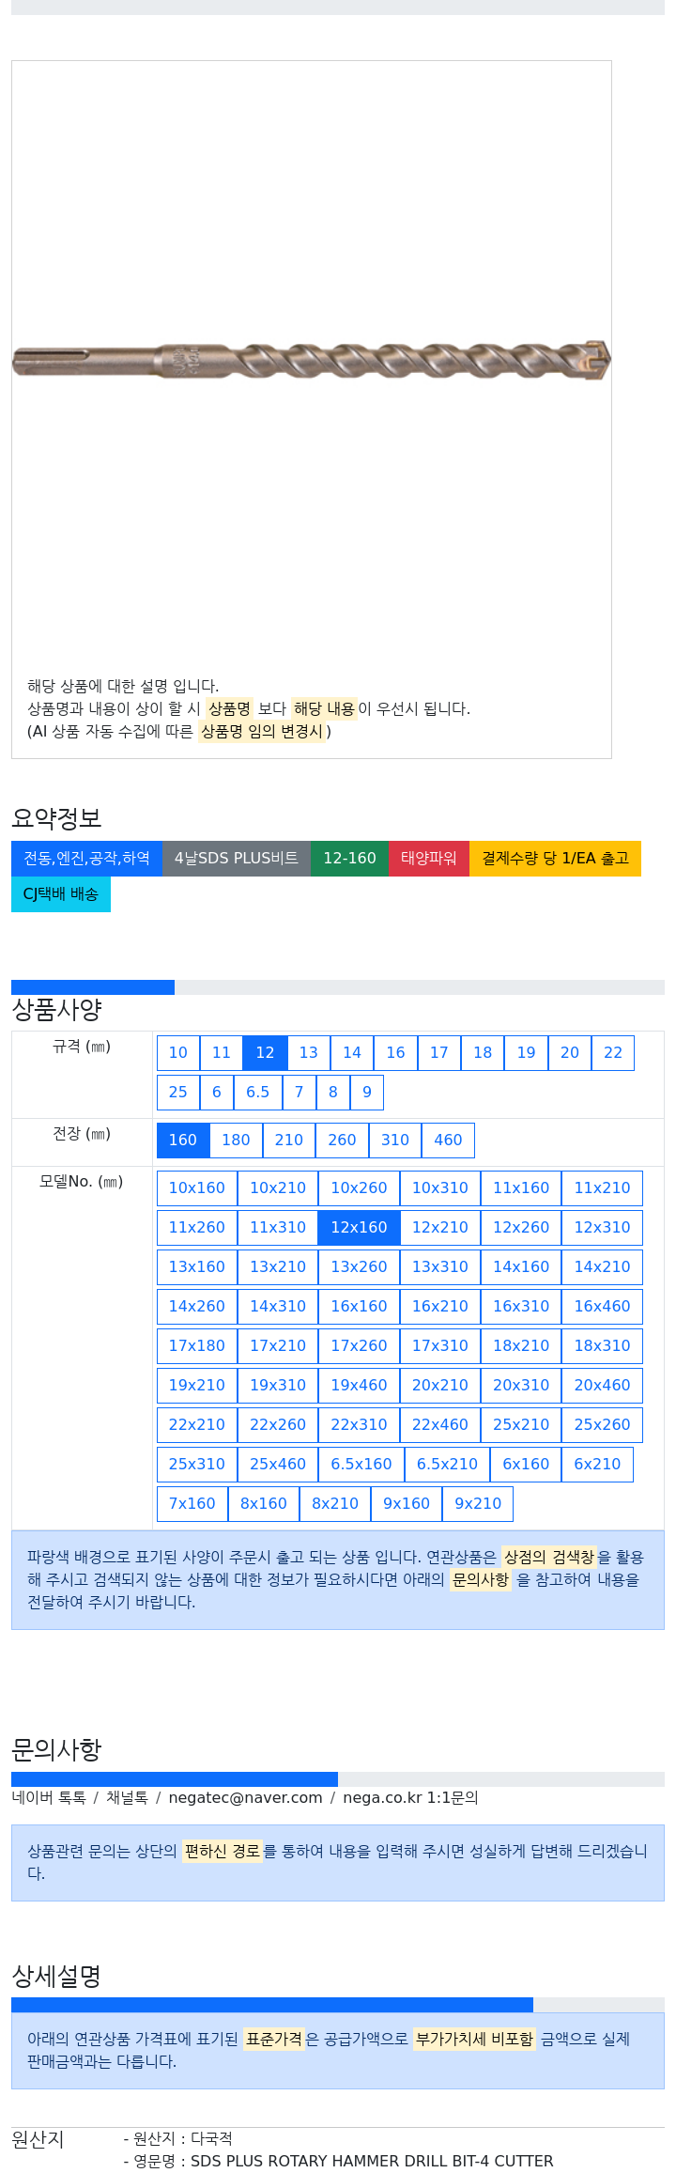
Task: Select model 6.5x210
Action: click(447, 1464)
